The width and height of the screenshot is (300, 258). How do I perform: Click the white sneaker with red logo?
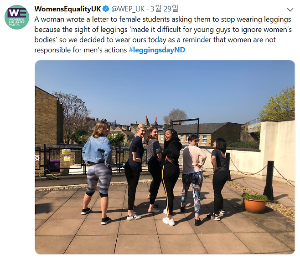134,217
